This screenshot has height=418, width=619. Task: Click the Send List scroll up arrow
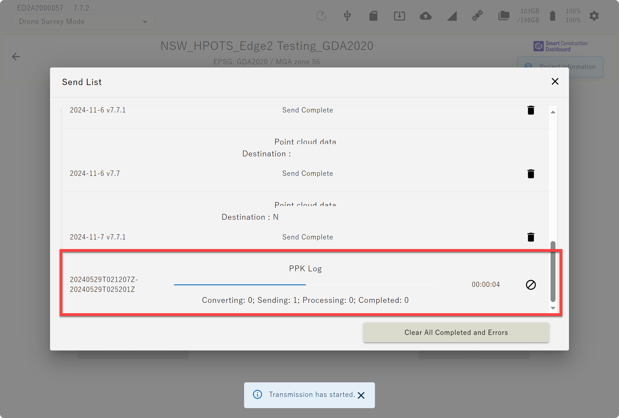pyautogui.click(x=553, y=112)
